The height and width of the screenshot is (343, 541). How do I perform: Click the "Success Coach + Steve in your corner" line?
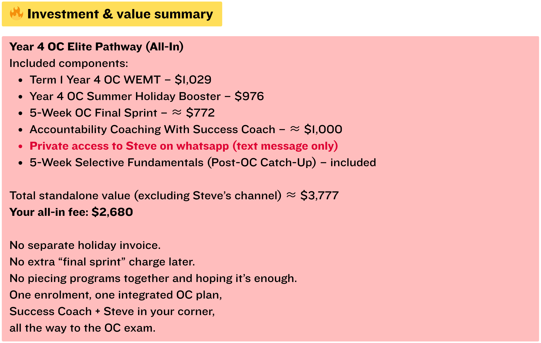pos(112,311)
